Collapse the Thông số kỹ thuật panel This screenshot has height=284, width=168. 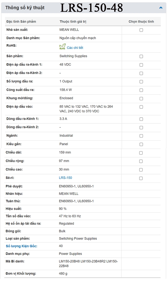161,8
